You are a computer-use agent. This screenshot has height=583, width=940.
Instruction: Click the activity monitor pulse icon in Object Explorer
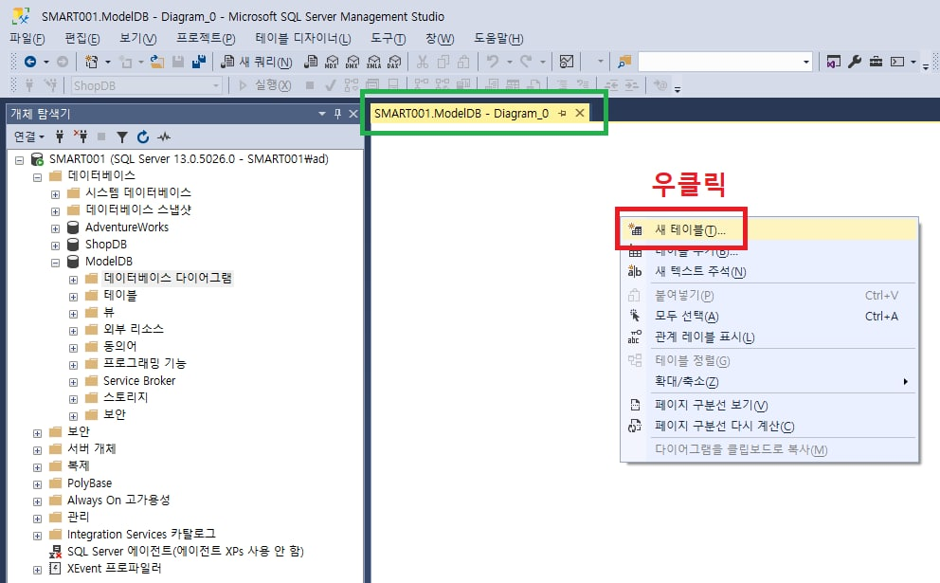click(164, 137)
